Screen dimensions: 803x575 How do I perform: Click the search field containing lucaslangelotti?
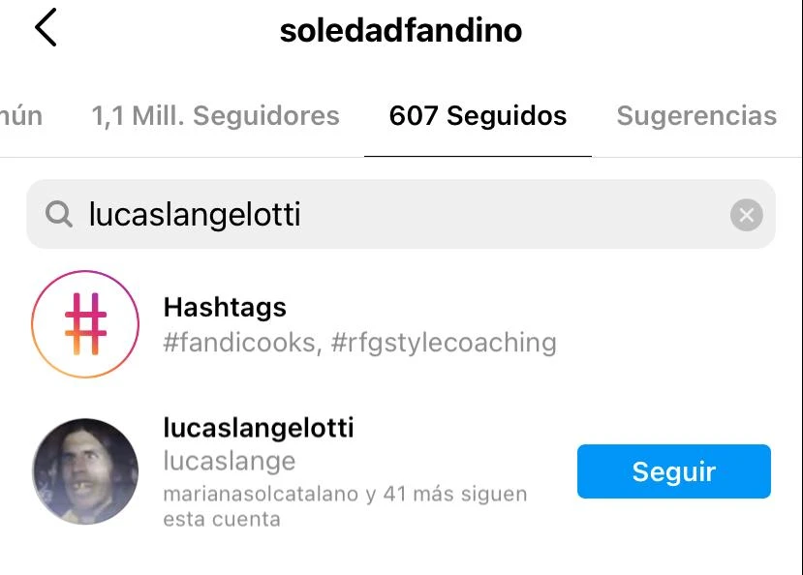click(x=401, y=214)
